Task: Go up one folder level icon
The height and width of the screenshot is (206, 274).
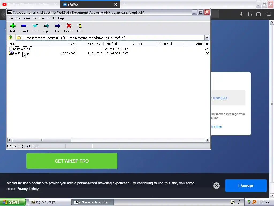Action: [10, 38]
